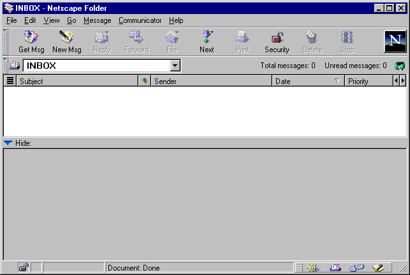Viewport: 410px width, 275px height.
Task: Click the component bar grip handle
Action: 299,267
